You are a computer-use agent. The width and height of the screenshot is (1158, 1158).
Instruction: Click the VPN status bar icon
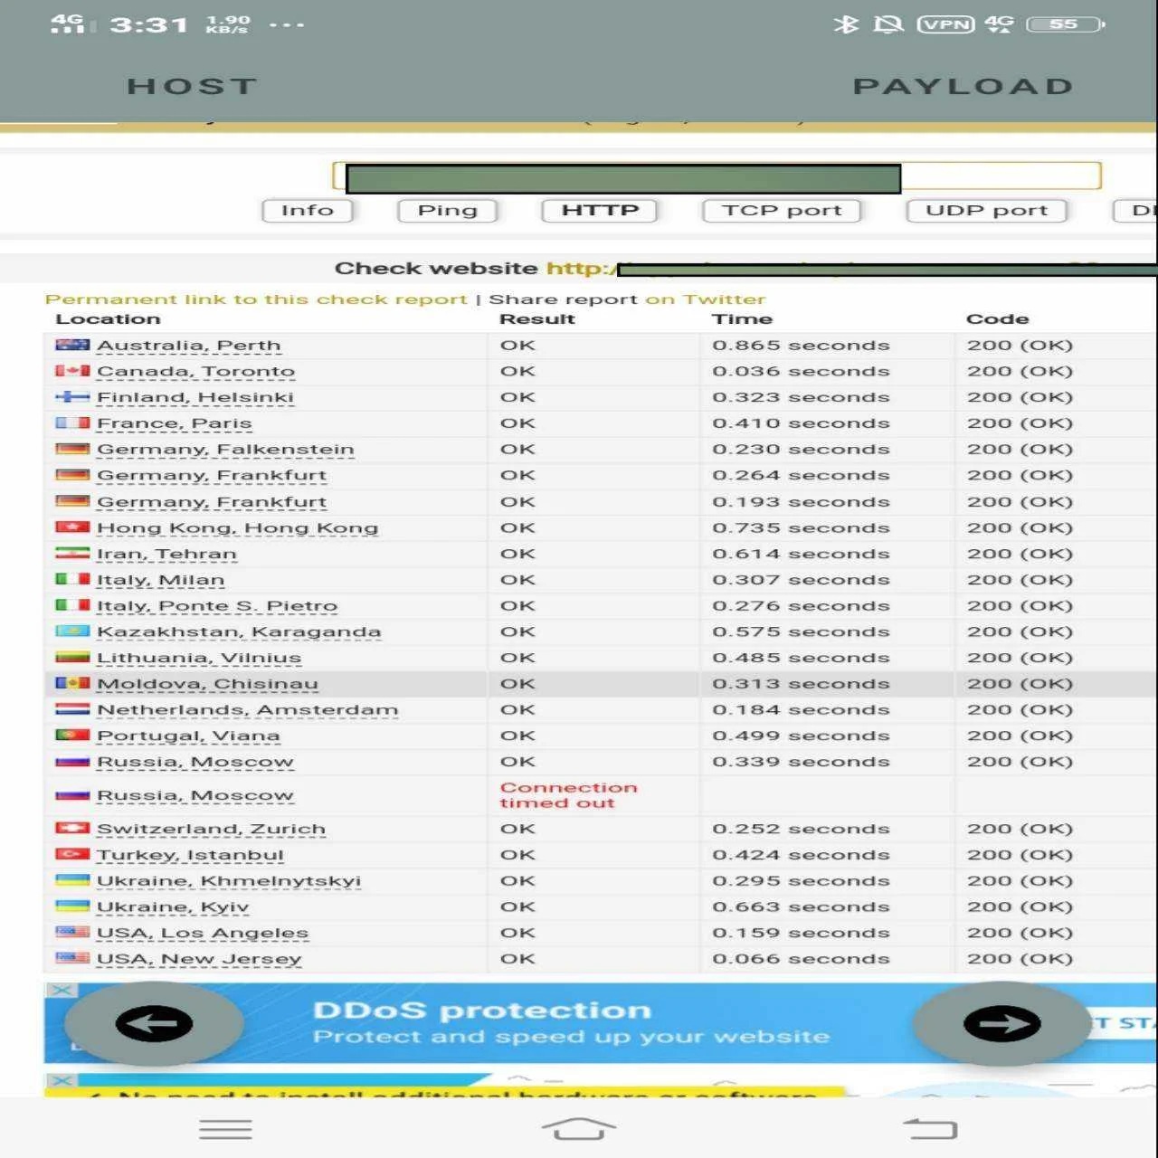pos(946,24)
